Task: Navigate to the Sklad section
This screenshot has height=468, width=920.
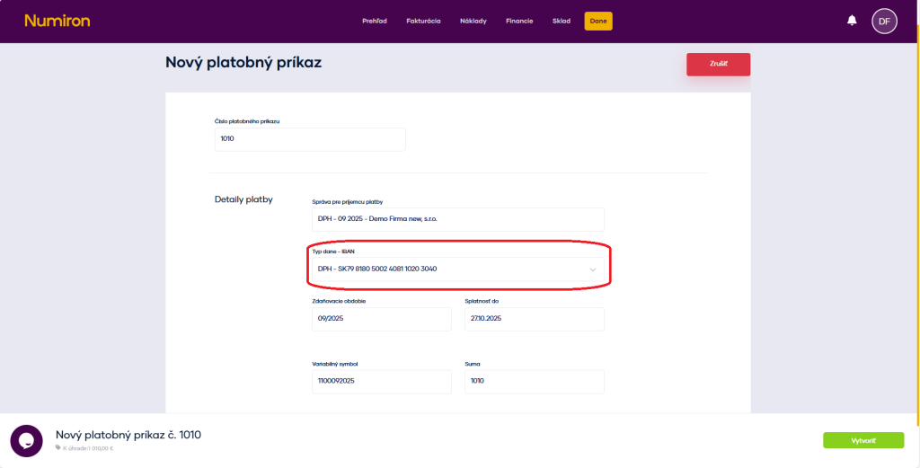Action: pos(561,21)
